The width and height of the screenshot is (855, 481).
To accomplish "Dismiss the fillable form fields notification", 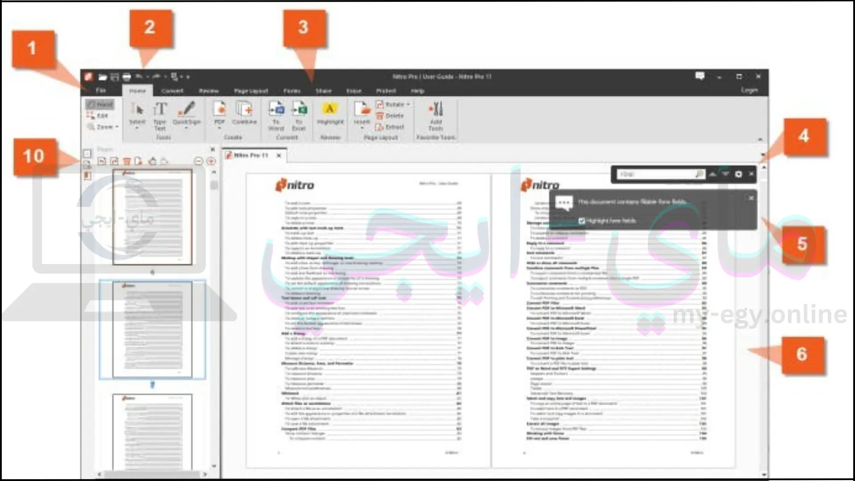I will [x=751, y=198].
